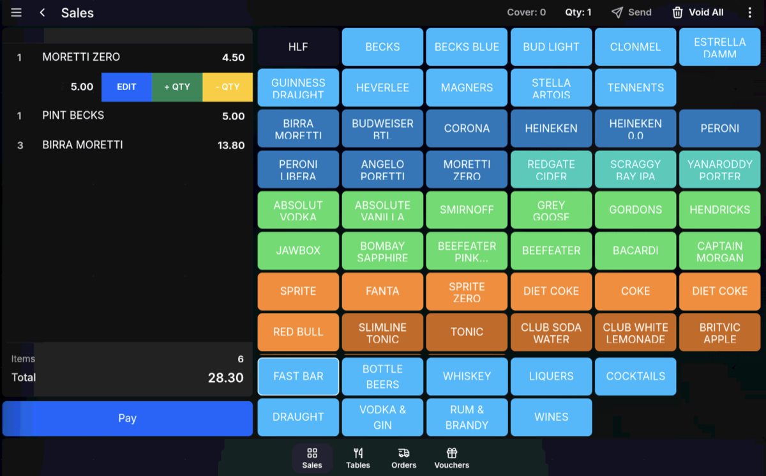Tap the CLONMEL product tile
Image resolution: width=766 pixels, height=476 pixels.
point(635,47)
